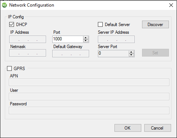Enable the GPRS checkbox

tap(9, 69)
